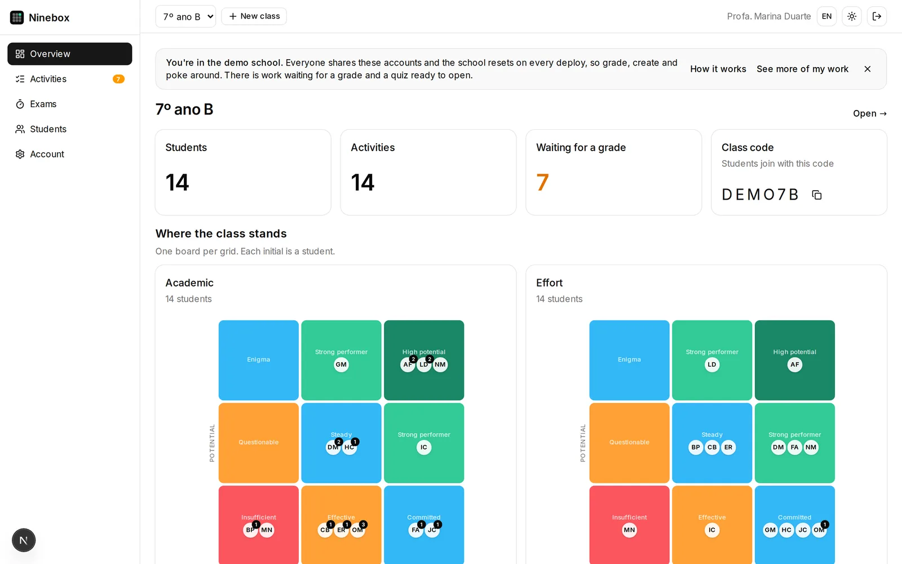
Task: Open See more of my work link
Action: click(802, 69)
